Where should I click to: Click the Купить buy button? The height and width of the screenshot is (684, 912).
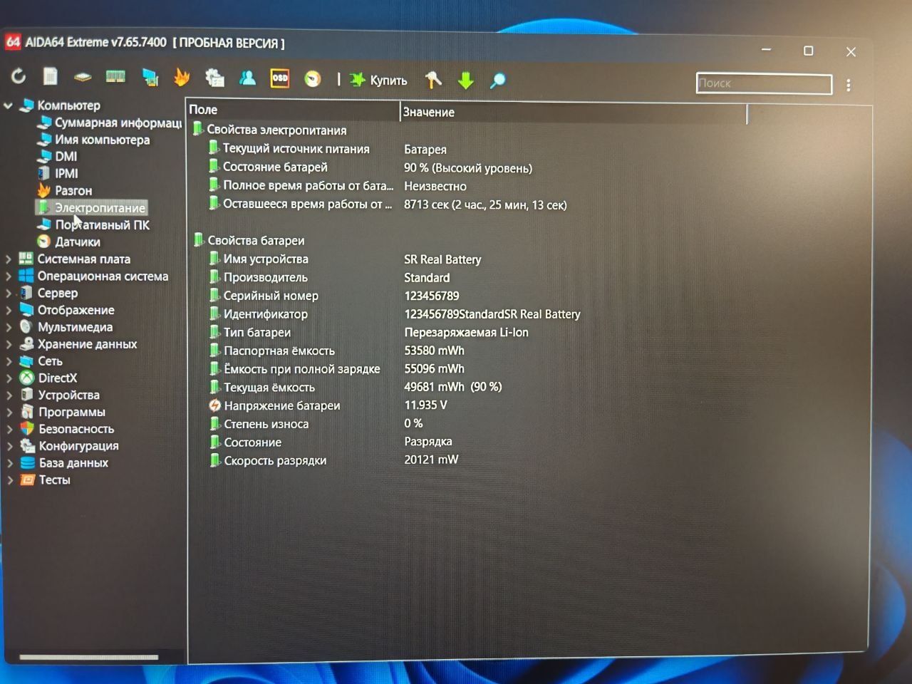click(x=379, y=80)
